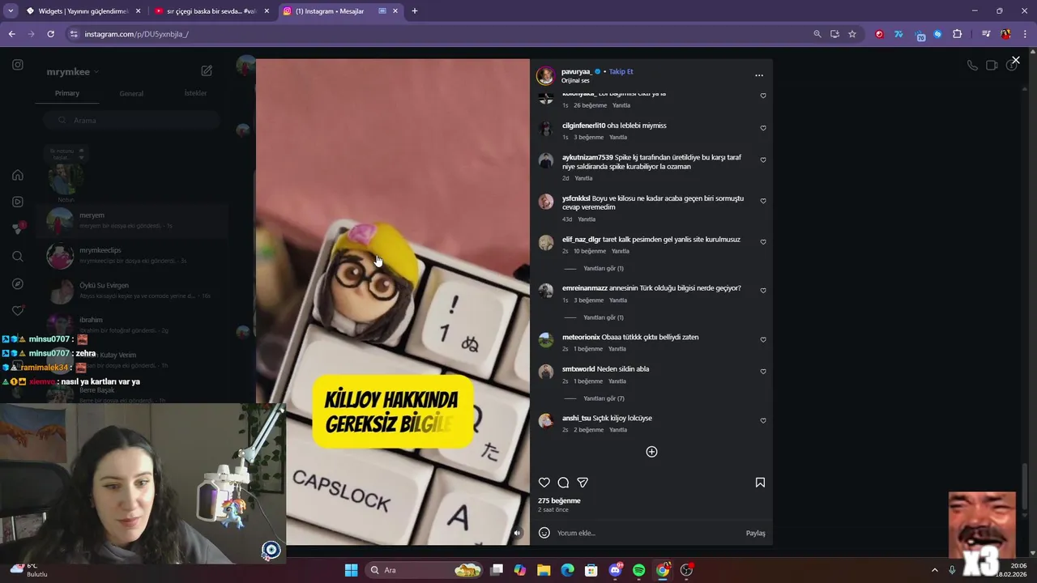Open Chrome extensions puzzle icon
Viewport: 1037px width, 583px height.
[x=957, y=34]
